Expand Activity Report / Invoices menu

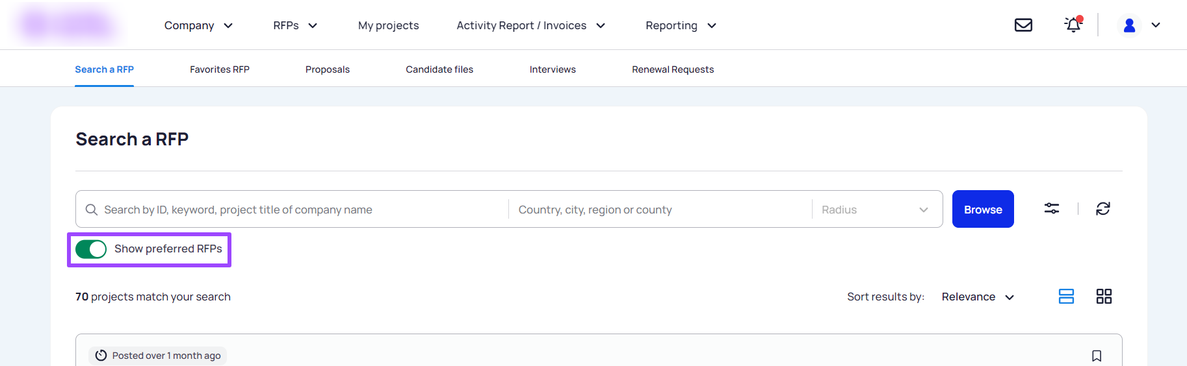coord(530,25)
